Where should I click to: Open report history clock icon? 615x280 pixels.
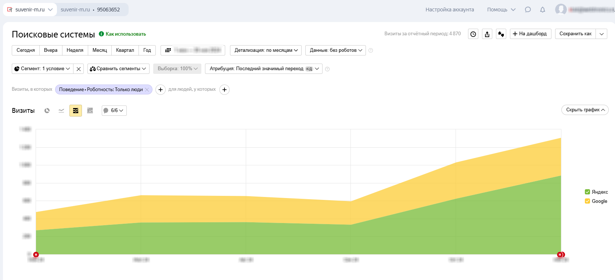(473, 34)
